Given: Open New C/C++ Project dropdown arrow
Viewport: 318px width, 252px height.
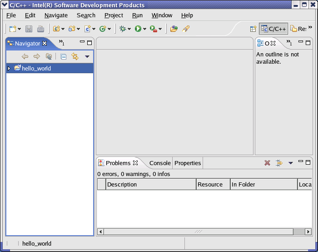Looking at the screenshot, I should tap(63, 29).
